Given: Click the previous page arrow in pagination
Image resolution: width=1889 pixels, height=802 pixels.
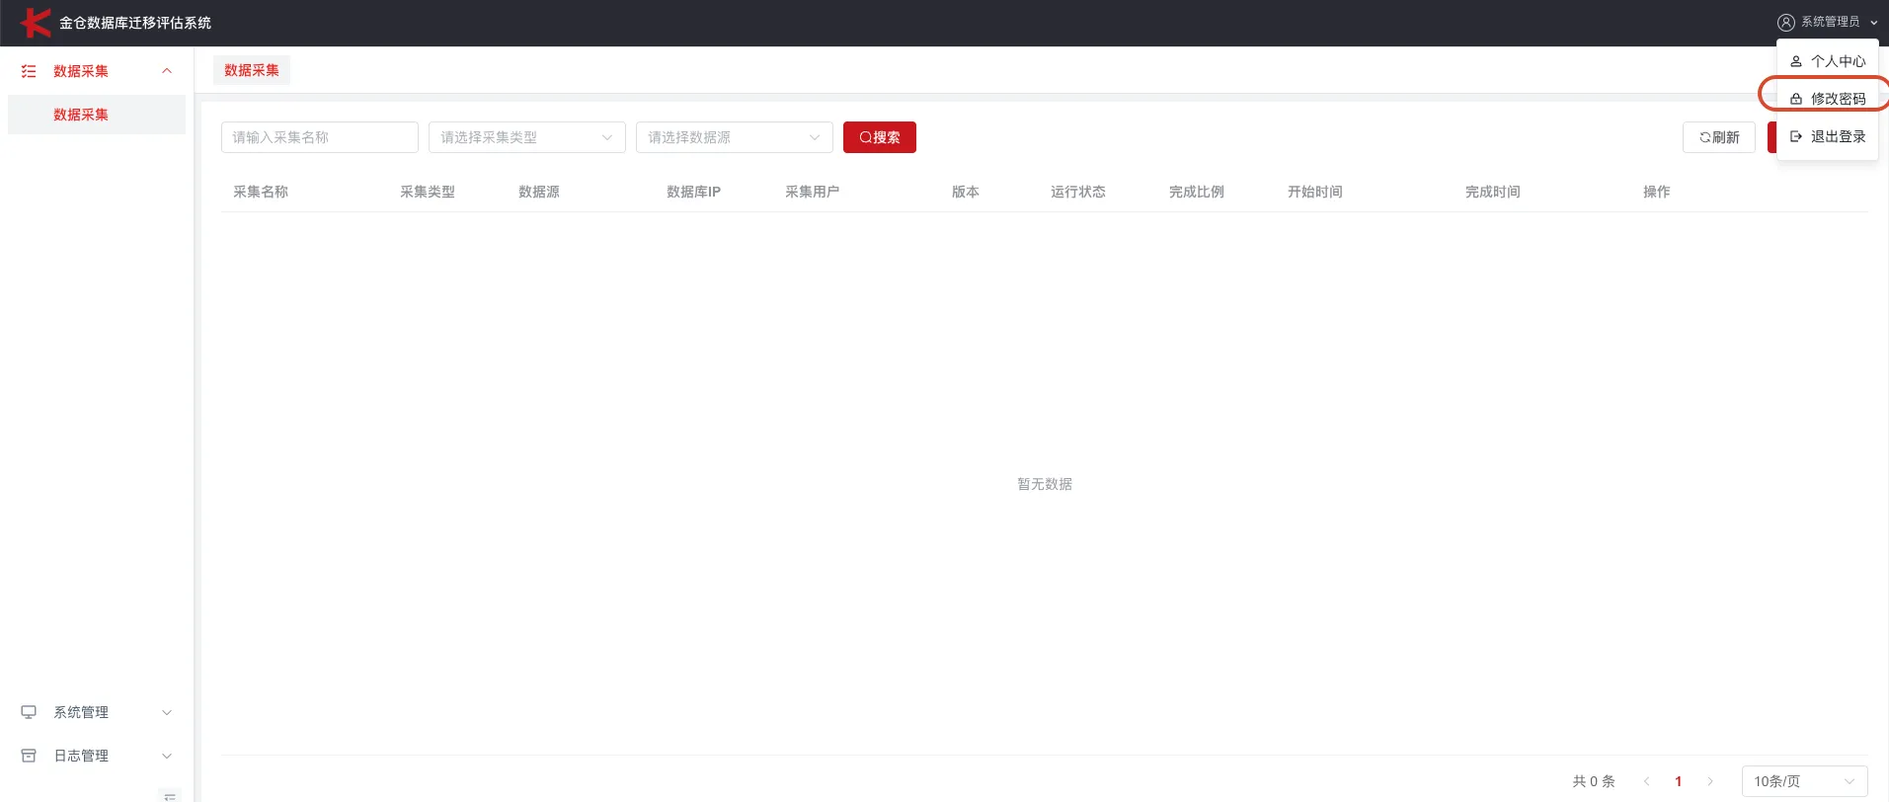Looking at the screenshot, I should [1647, 781].
